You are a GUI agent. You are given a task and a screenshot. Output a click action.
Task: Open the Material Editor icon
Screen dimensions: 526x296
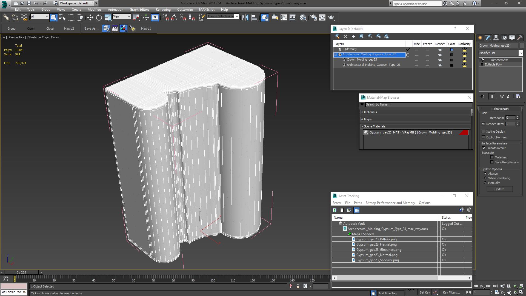pyautogui.click(x=303, y=18)
